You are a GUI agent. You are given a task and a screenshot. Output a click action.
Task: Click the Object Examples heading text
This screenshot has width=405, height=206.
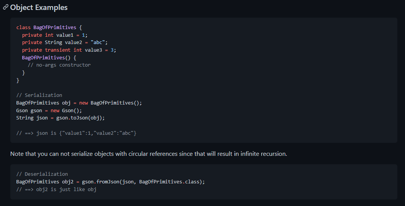point(39,8)
